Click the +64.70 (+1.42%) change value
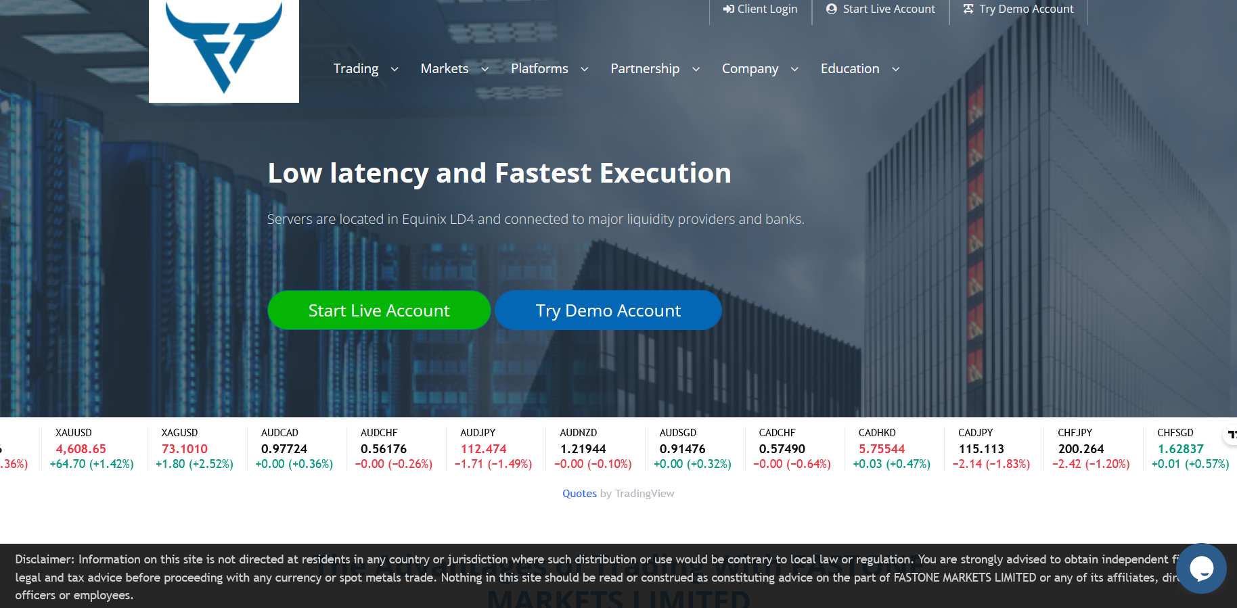The height and width of the screenshot is (608, 1237). point(91,464)
